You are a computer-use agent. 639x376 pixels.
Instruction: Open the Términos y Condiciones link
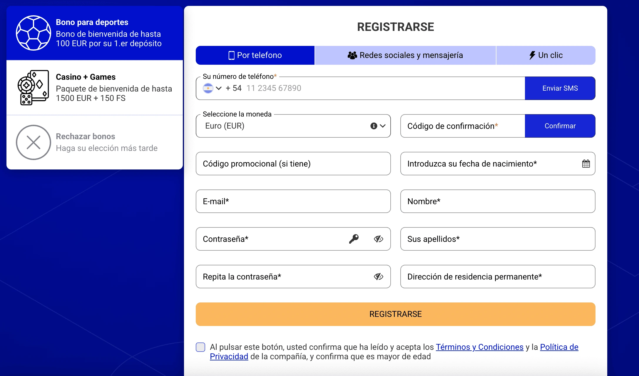[479, 347]
